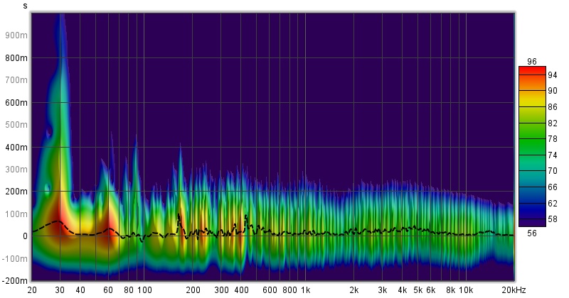Click the dashed peak-energy line peak near 170 Hz
This screenshot has width=569, height=298.
tap(179, 214)
